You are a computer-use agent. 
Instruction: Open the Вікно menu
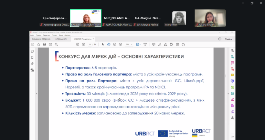[x=61, y=35]
